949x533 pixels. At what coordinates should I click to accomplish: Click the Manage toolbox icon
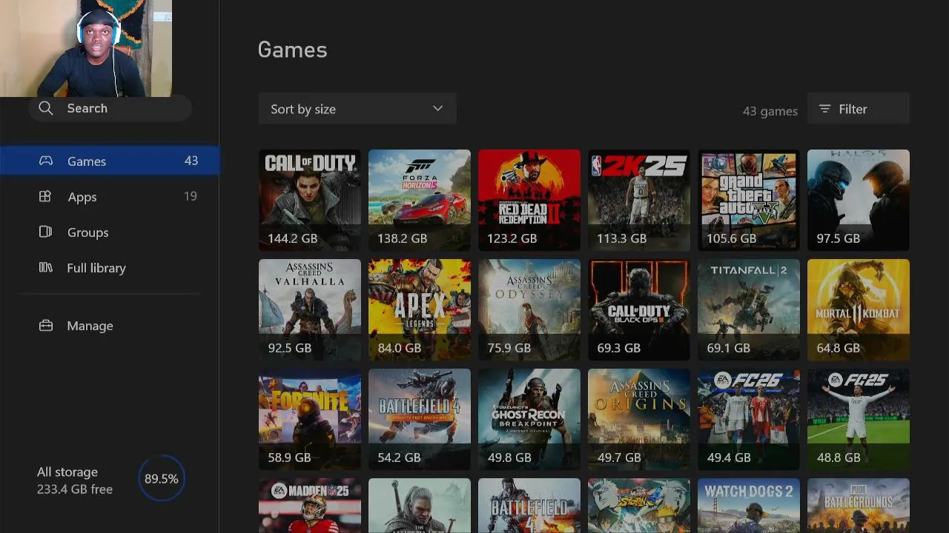click(46, 325)
